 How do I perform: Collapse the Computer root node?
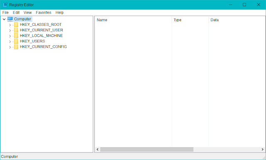4,19
